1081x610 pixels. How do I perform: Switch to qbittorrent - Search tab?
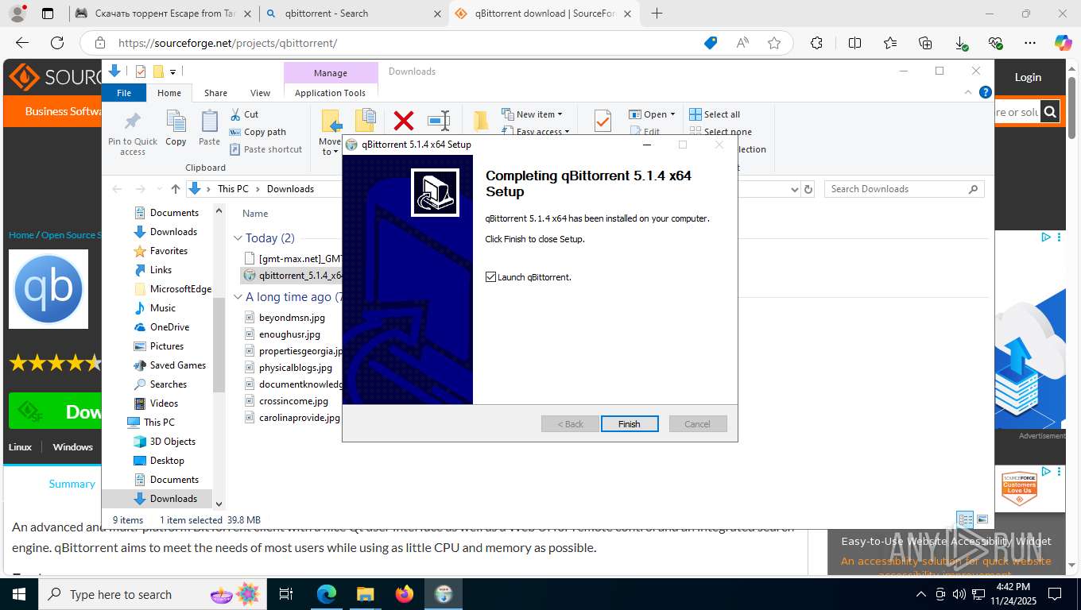[x=352, y=14]
